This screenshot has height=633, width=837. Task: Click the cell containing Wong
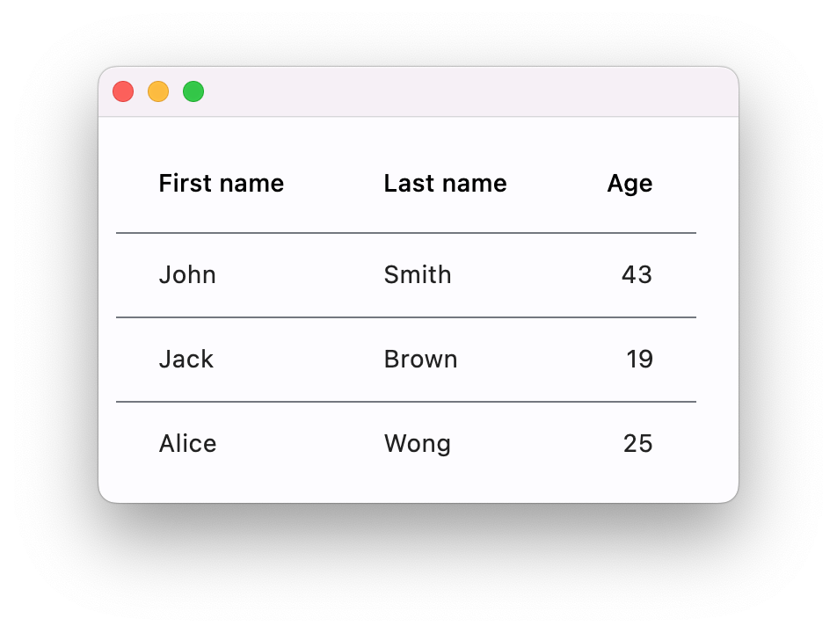pyautogui.click(x=418, y=443)
